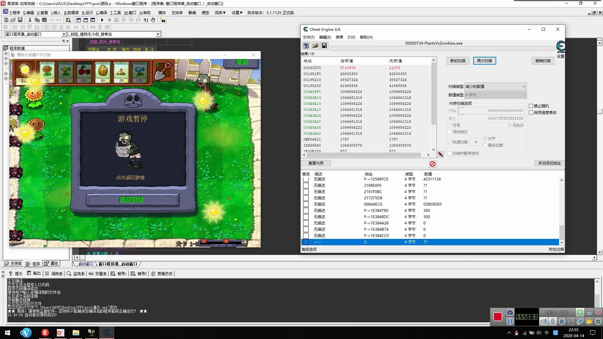Select Cherry Bomb seed packet in game
This screenshot has height=339, width=603.
click(84, 72)
